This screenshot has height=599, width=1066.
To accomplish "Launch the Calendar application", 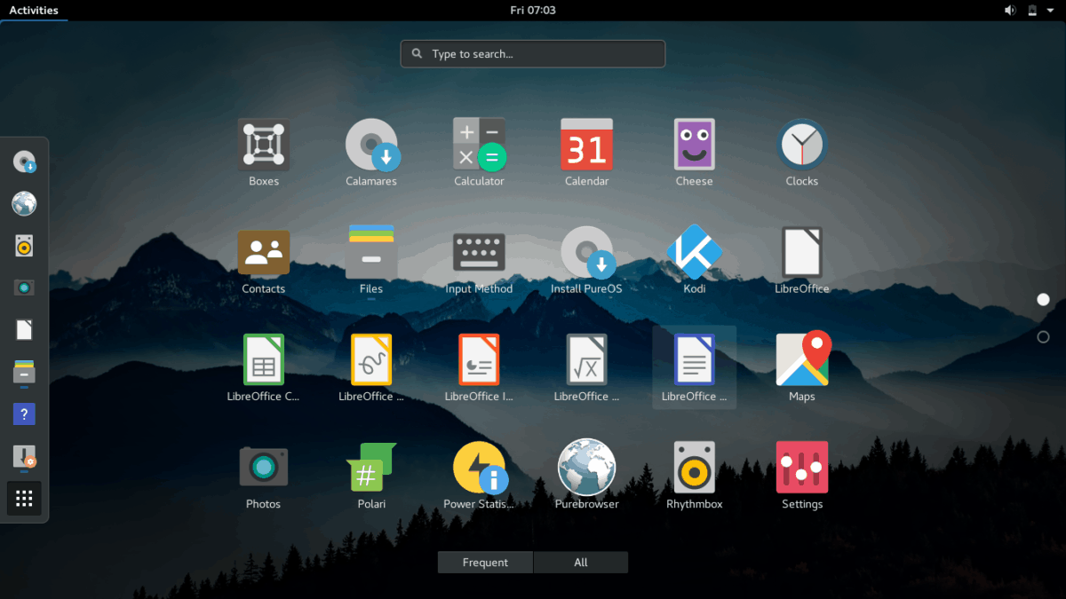I will point(586,145).
